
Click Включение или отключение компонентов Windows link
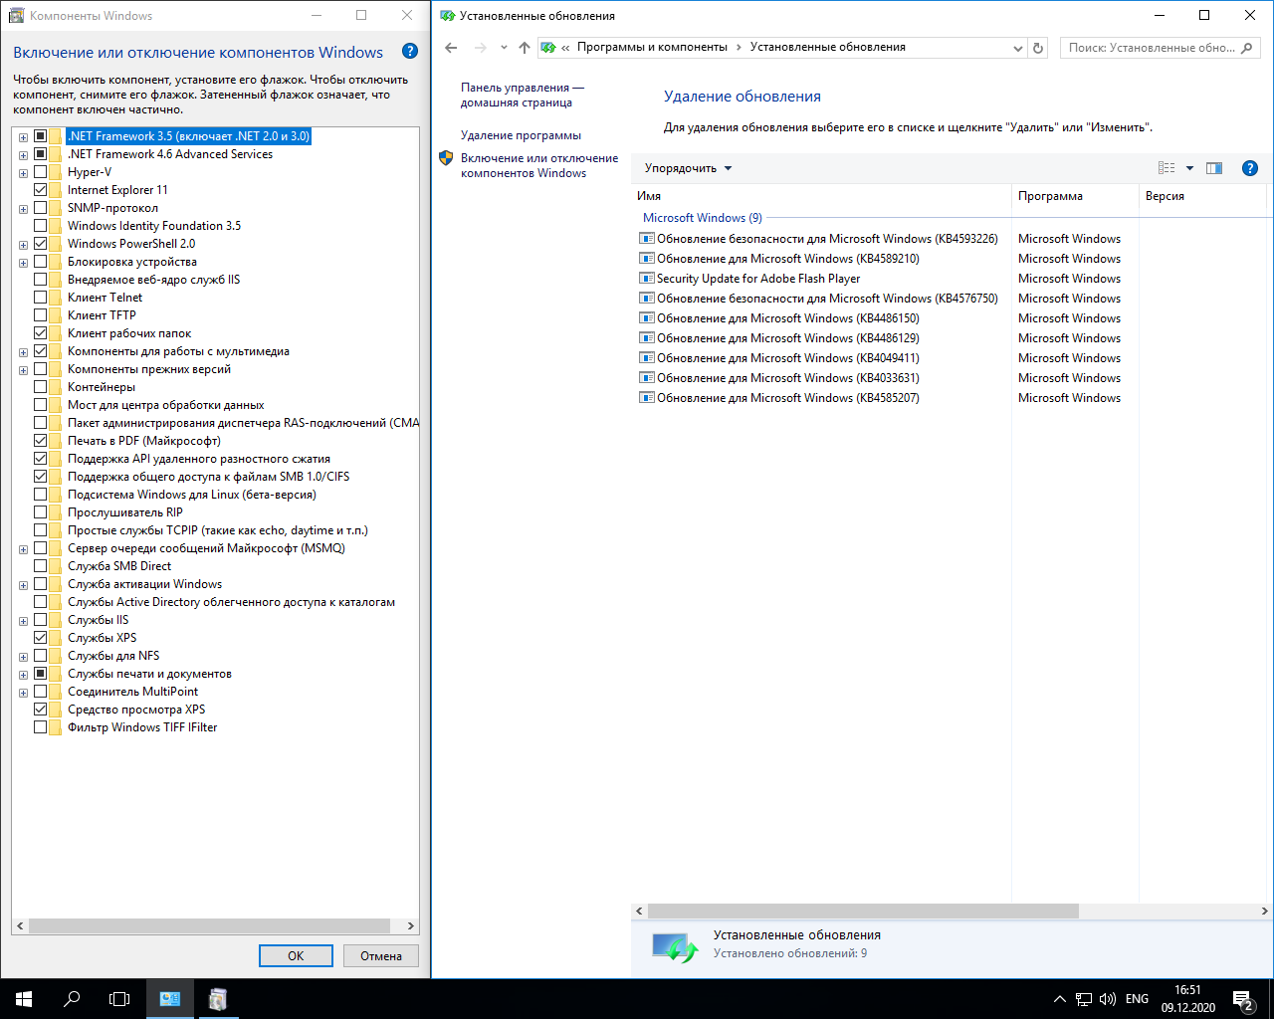coord(539,165)
